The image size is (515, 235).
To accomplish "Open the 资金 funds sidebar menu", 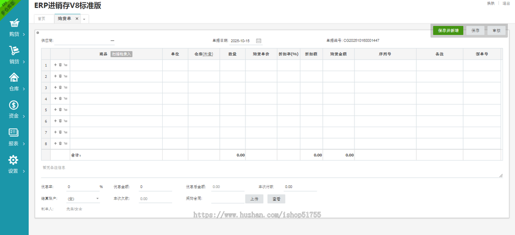I will click(x=14, y=110).
